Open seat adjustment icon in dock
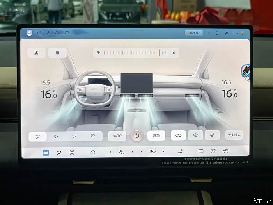 coord(180,152)
